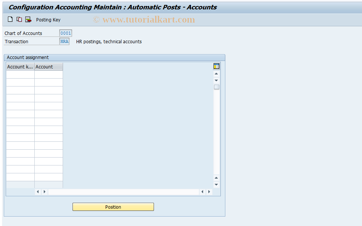Click the left arrow at the horizontal scrollbar's far end
Viewport: 362px width, 226px height.
(202, 192)
